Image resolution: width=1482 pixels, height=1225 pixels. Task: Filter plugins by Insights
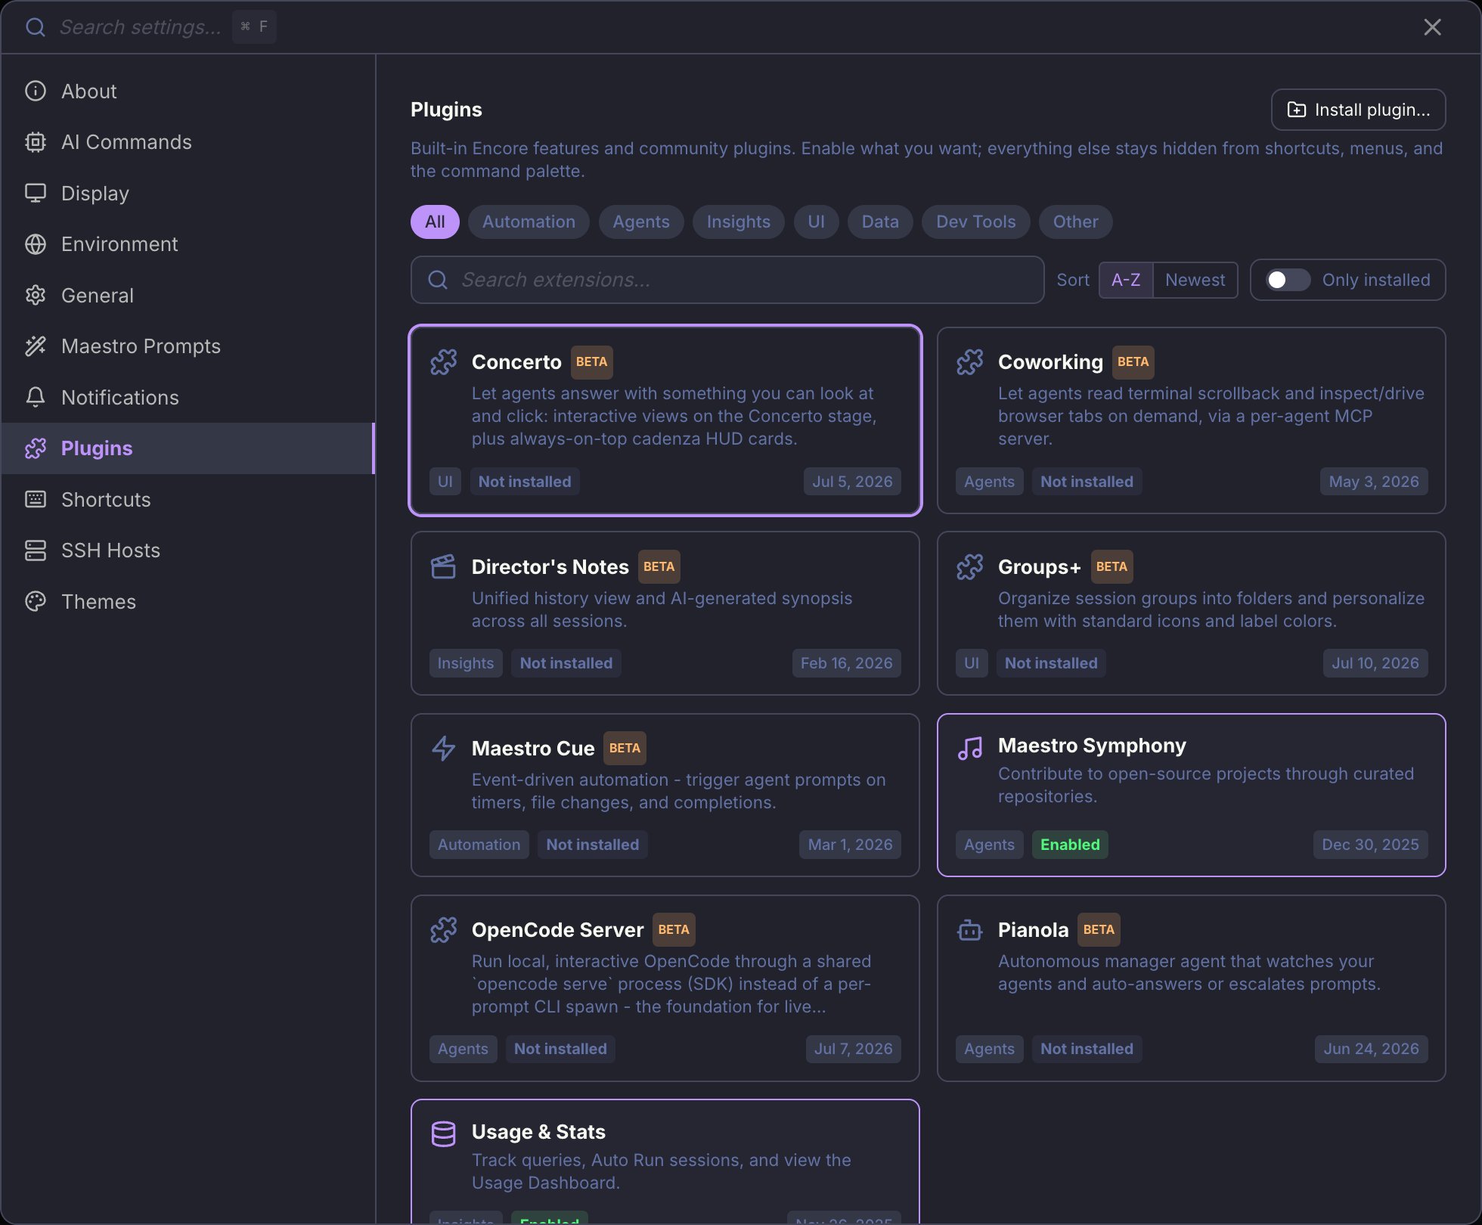(x=738, y=222)
